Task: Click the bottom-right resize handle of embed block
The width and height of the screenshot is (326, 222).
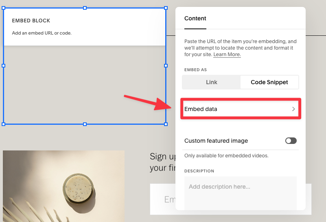Action: pos(166,124)
